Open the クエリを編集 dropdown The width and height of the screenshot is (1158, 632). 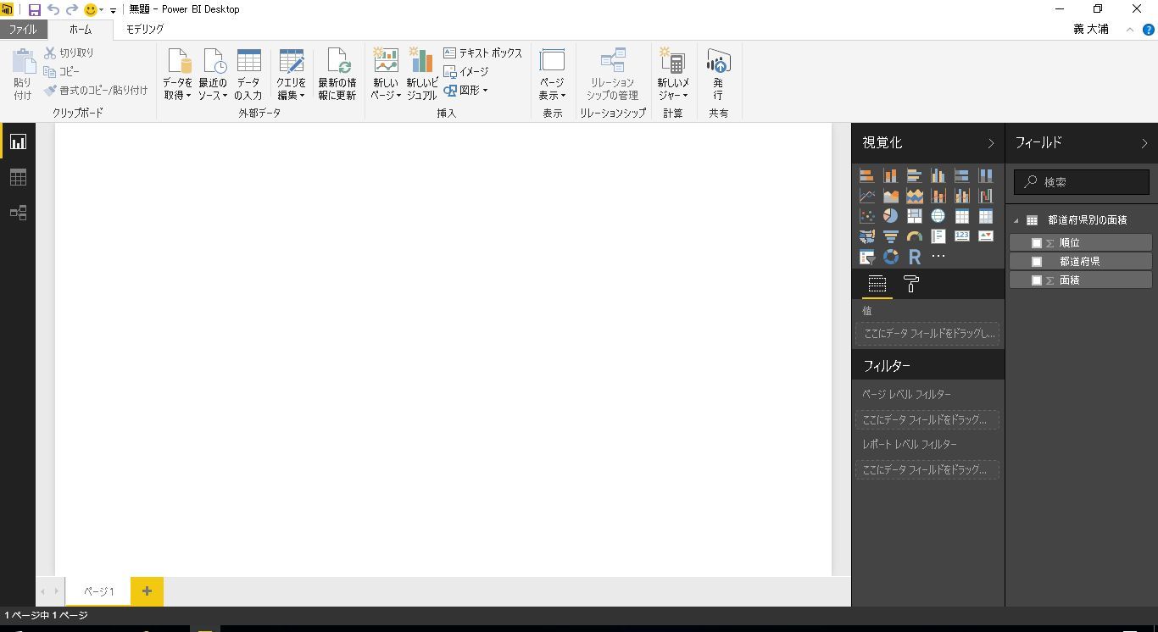[291, 74]
